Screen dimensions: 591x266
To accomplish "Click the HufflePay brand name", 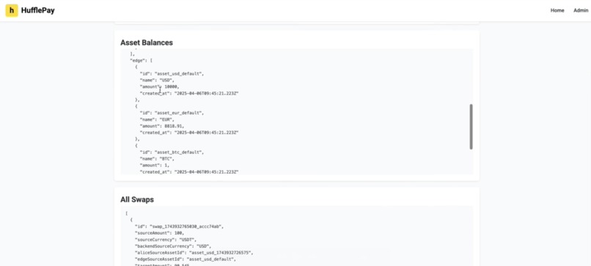I will pyautogui.click(x=37, y=10).
